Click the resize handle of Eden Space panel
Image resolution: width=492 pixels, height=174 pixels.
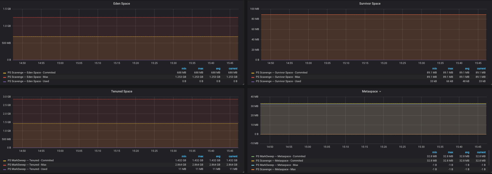click(243, 84)
